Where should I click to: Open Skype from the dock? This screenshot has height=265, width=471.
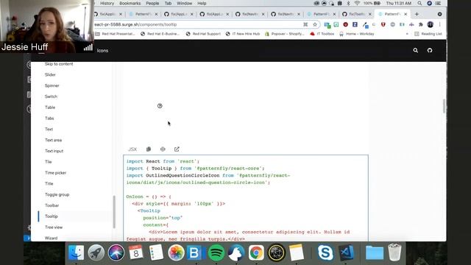click(x=325, y=252)
